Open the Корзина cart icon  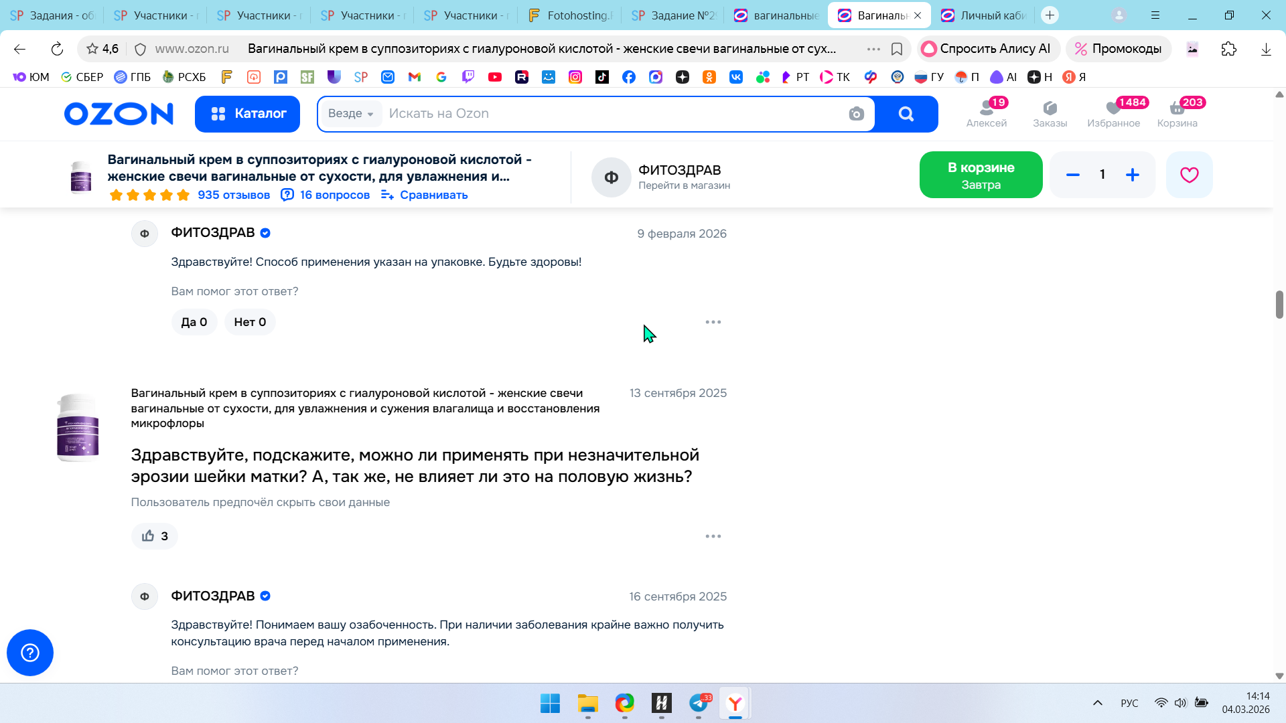(x=1177, y=112)
